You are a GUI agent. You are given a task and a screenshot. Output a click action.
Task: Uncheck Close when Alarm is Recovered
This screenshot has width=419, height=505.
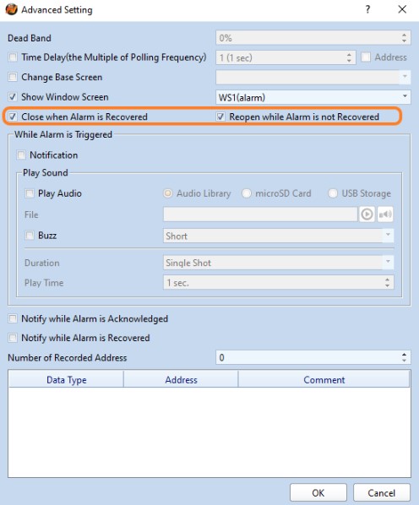(13, 117)
